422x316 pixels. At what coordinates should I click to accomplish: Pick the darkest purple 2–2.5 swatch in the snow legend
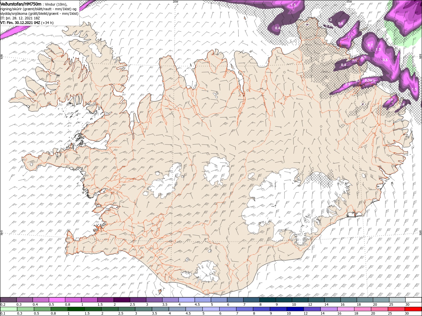pyautogui.click(x=122, y=300)
